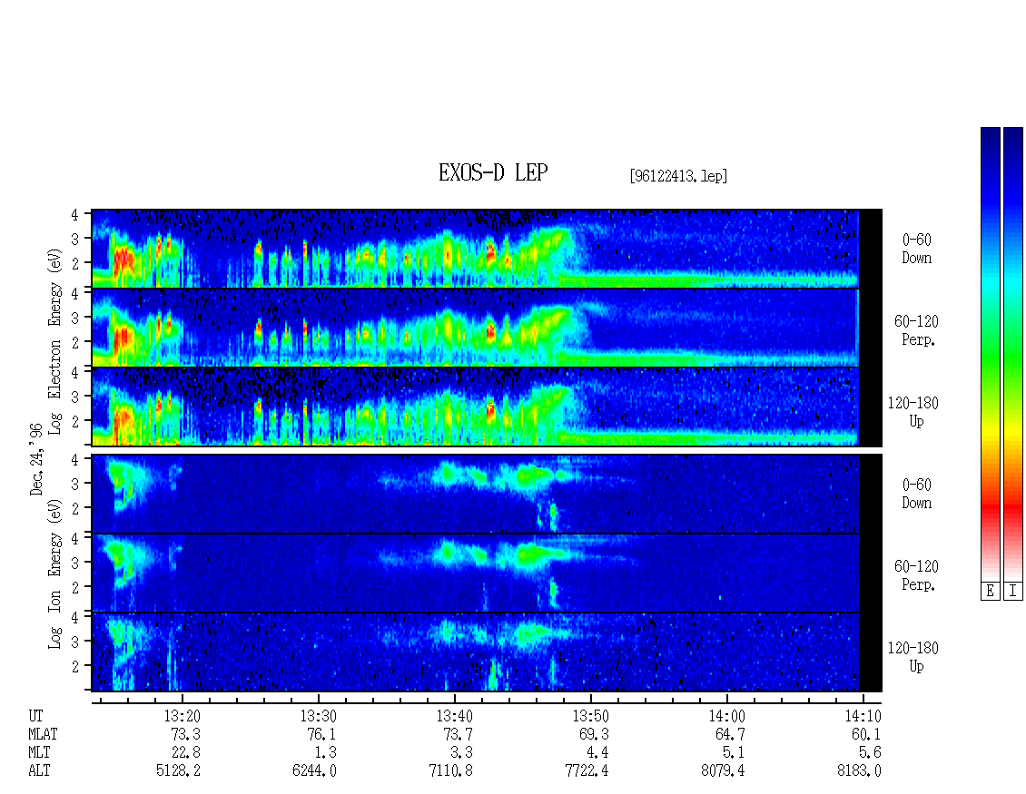The height and width of the screenshot is (794, 1026).
Task: Click the MLAT value 73.7
Action: pos(458,734)
